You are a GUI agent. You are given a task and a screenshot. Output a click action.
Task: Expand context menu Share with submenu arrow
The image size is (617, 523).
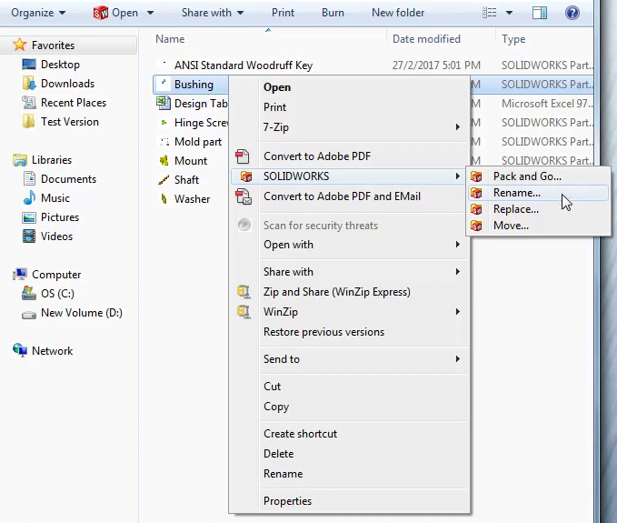point(458,272)
